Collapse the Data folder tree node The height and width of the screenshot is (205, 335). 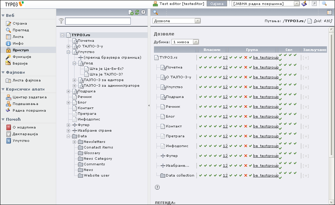68,136
